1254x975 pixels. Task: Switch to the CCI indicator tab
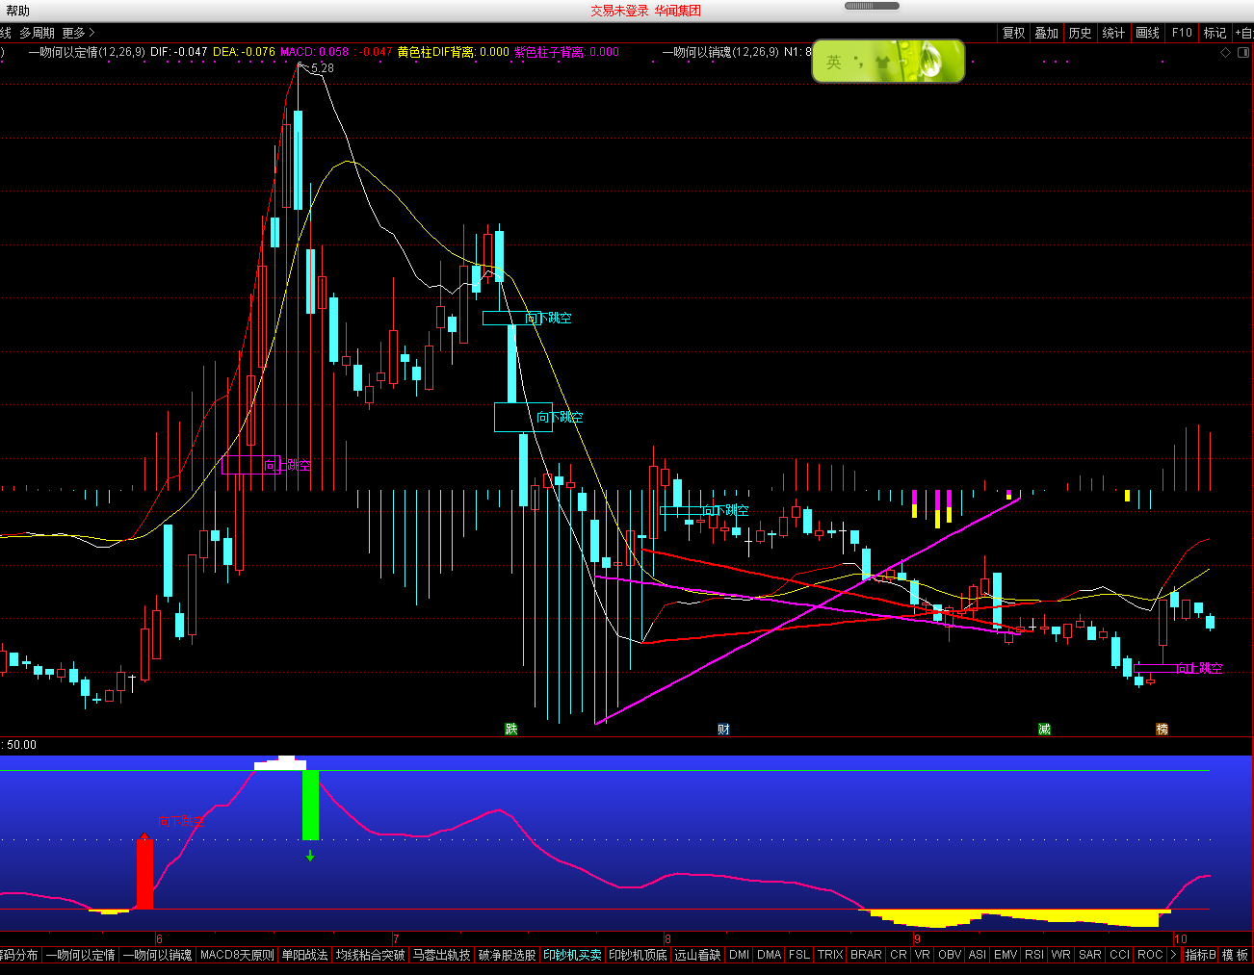coord(1119,955)
